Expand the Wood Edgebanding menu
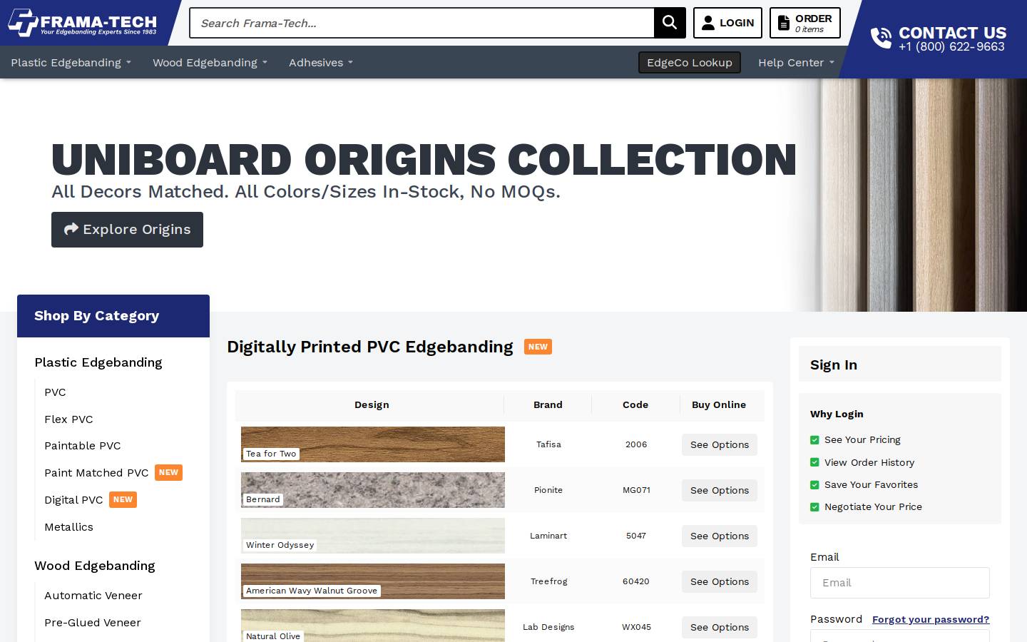The width and height of the screenshot is (1027, 642). pos(210,63)
